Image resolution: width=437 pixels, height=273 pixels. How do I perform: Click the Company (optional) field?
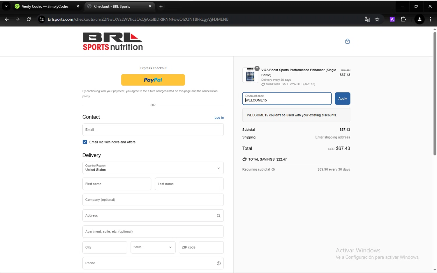pos(153,200)
